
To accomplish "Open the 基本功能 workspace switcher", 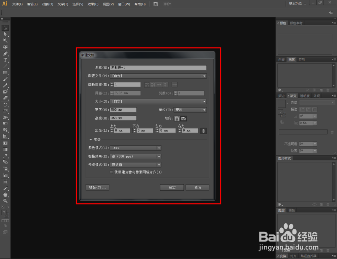I will (297, 4).
